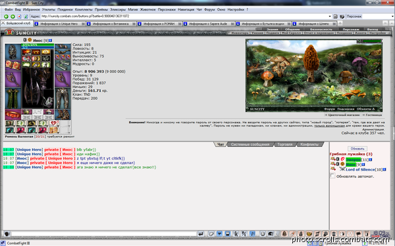Click the Обновить button
Screen dimensions: 395x246
coord(357,149)
